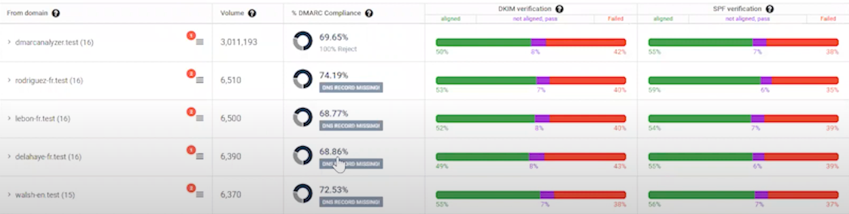Screen dimensions: 849x214
Task: Open the Volume column help tooltip icon
Action: pos(252,13)
